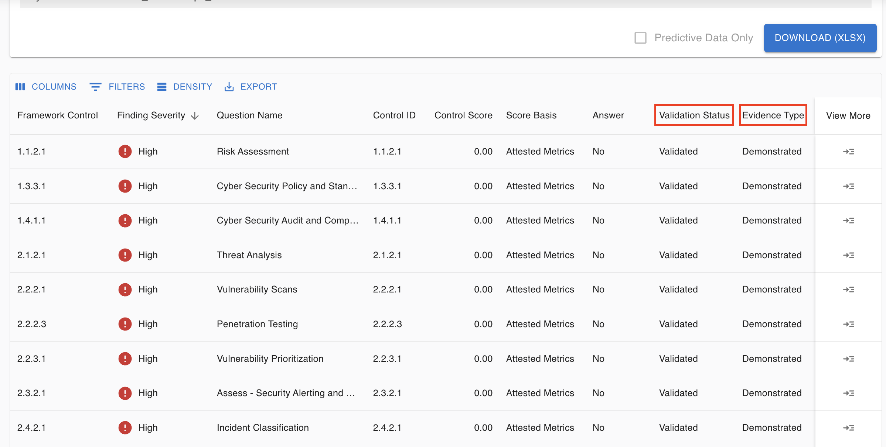
Task: Select the Incident Classification question name
Action: pos(263,428)
